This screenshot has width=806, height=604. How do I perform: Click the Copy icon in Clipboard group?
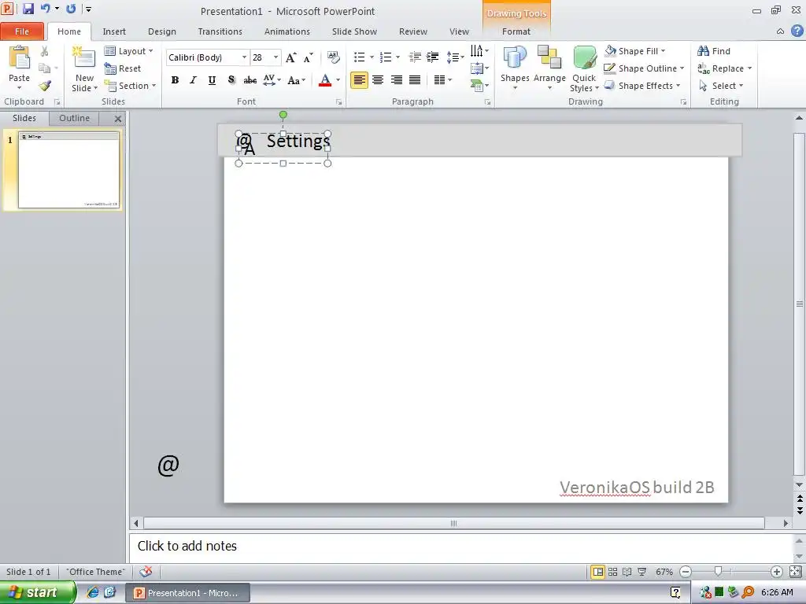tap(45, 68)
